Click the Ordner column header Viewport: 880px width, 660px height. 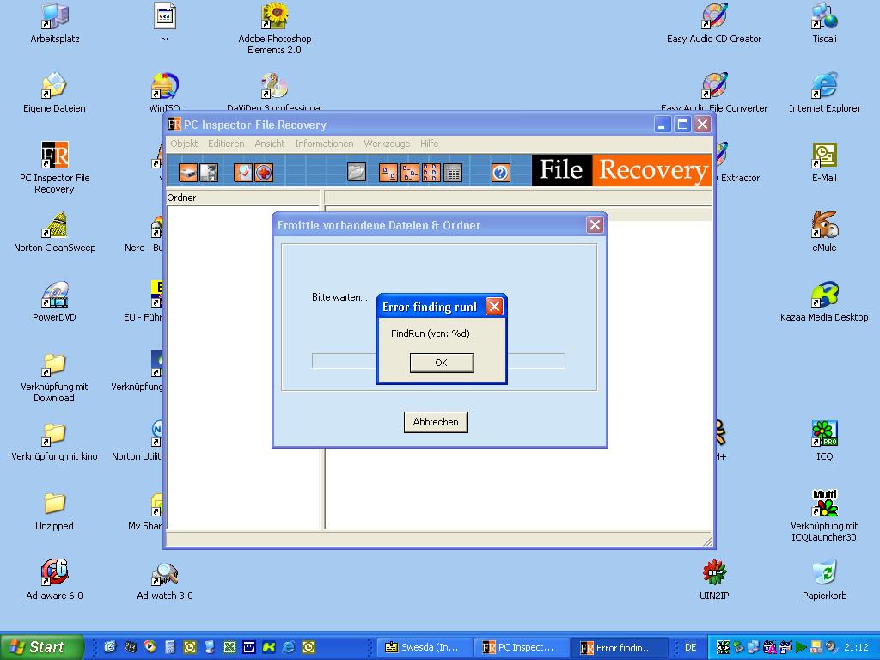(x=242, y=198)
